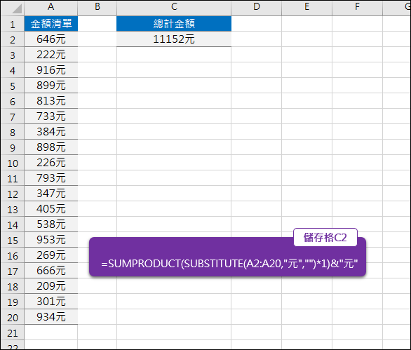The width and height of the screenshot is (411, 350).
Task: Select row 1 header
Action: pyautogui.click(x=13, y=24)
